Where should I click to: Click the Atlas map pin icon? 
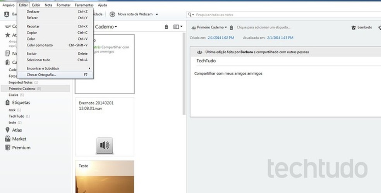click(x=7, y=130)
